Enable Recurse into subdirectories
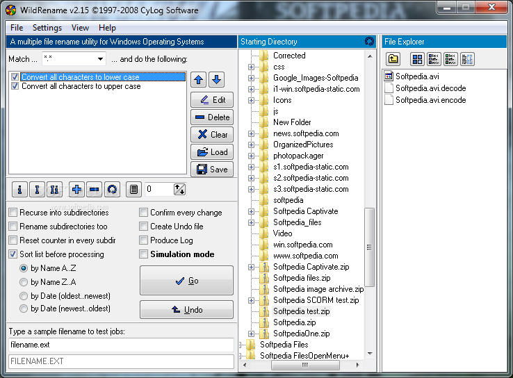Viewport: 513px width, 378px height. click(x=13, y=213)
